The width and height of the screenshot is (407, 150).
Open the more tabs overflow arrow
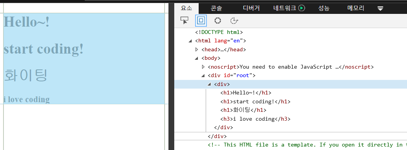(x=380, y=8)
